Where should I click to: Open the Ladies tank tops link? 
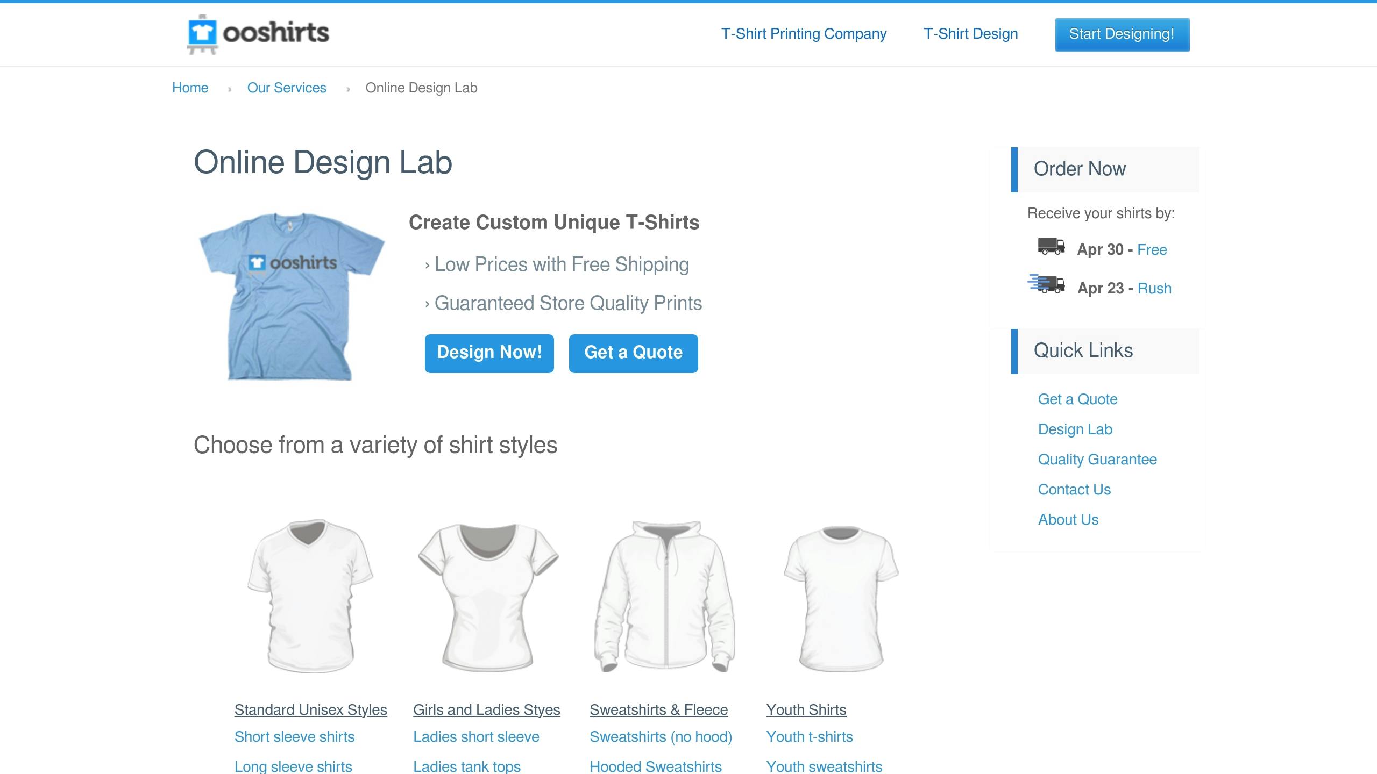[x=467, y=766]
